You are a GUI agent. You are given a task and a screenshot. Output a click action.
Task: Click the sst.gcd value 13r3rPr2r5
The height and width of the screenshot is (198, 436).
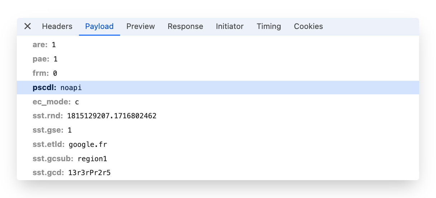[x=89, y=173]
